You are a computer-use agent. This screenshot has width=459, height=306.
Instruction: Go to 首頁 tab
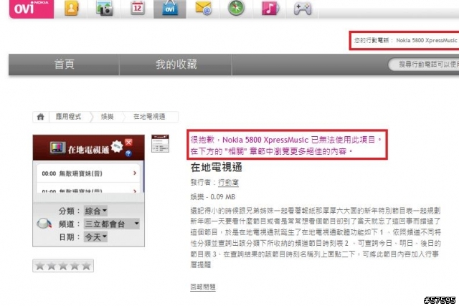click(x=64, y=64)
